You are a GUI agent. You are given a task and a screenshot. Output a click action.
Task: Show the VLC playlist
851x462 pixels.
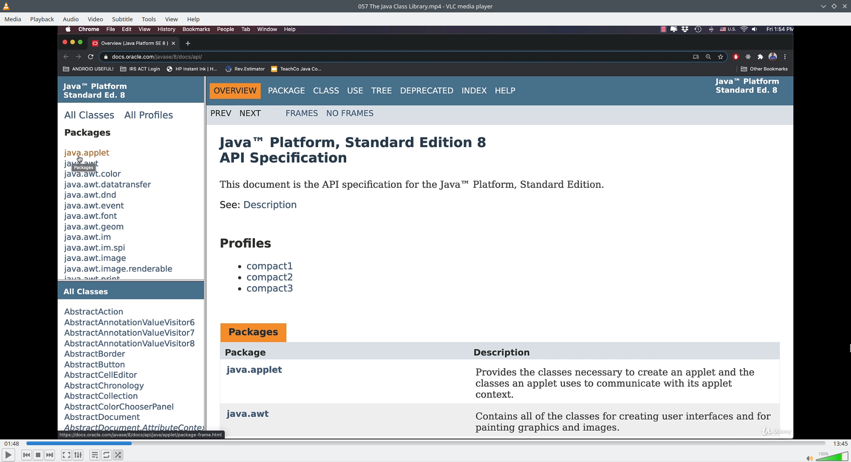[x=94, y=455]
